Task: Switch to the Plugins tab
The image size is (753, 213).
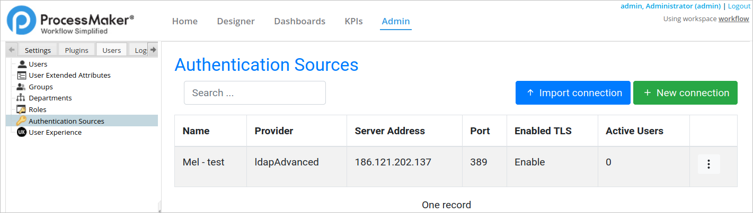Action: coord(76,50)
